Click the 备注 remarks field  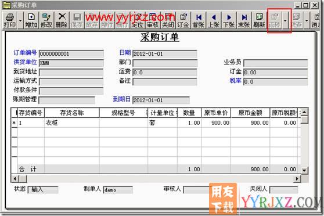[x=165, y=82]
